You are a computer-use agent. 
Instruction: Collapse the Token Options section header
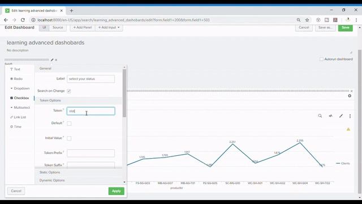(x=79, y=100)
